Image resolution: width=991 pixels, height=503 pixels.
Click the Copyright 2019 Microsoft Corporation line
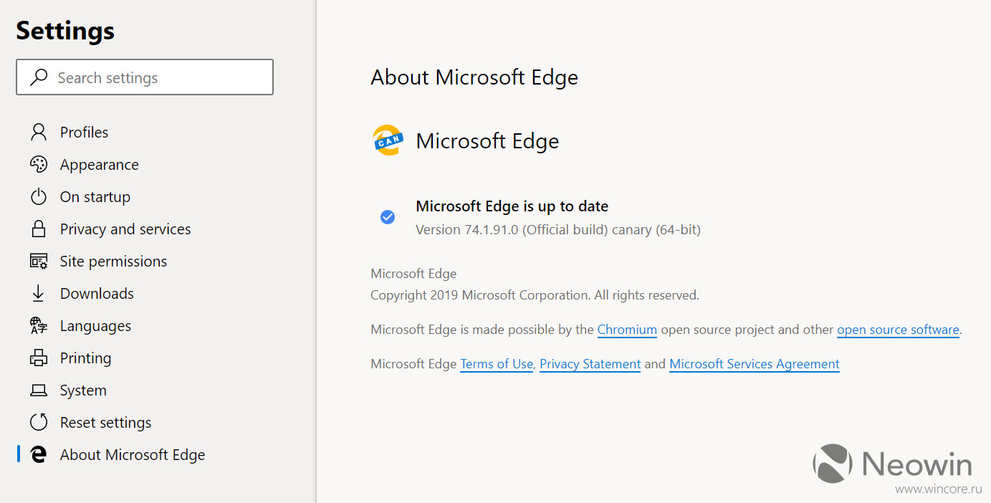point(535,295)
